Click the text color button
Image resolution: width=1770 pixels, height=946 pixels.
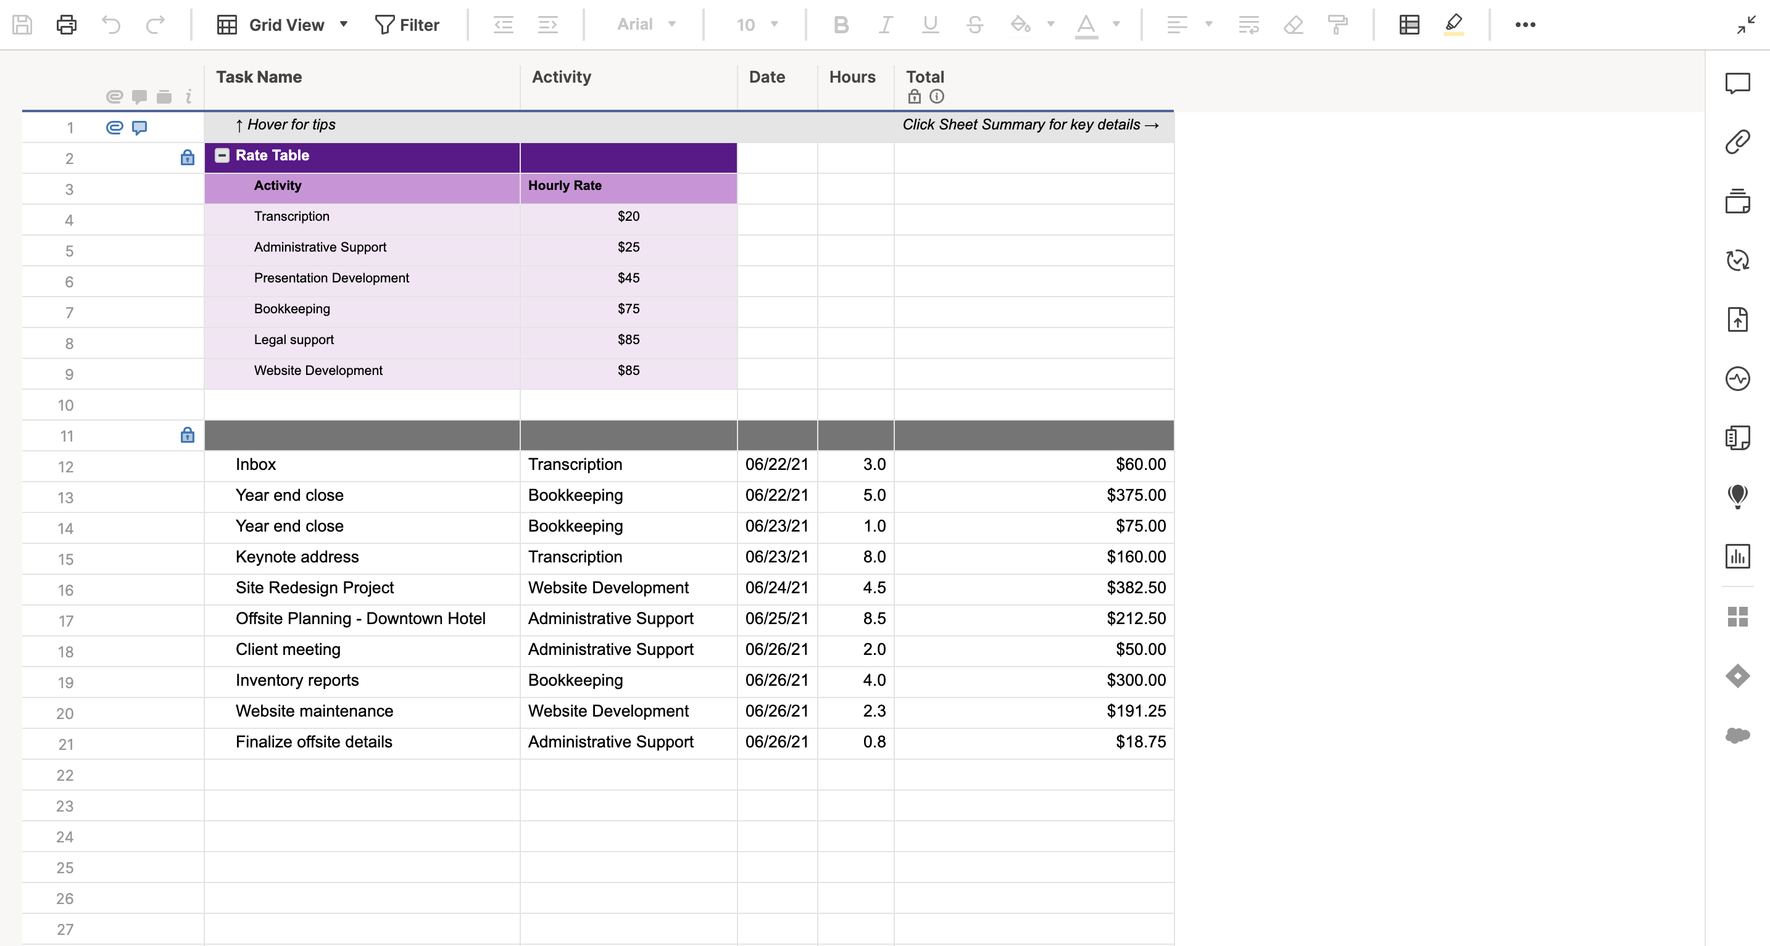coord(1086,25)
